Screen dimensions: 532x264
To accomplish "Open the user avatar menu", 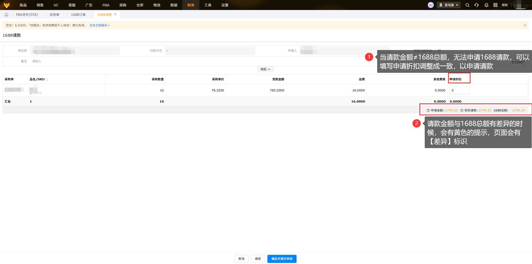I will coord(520,5).
